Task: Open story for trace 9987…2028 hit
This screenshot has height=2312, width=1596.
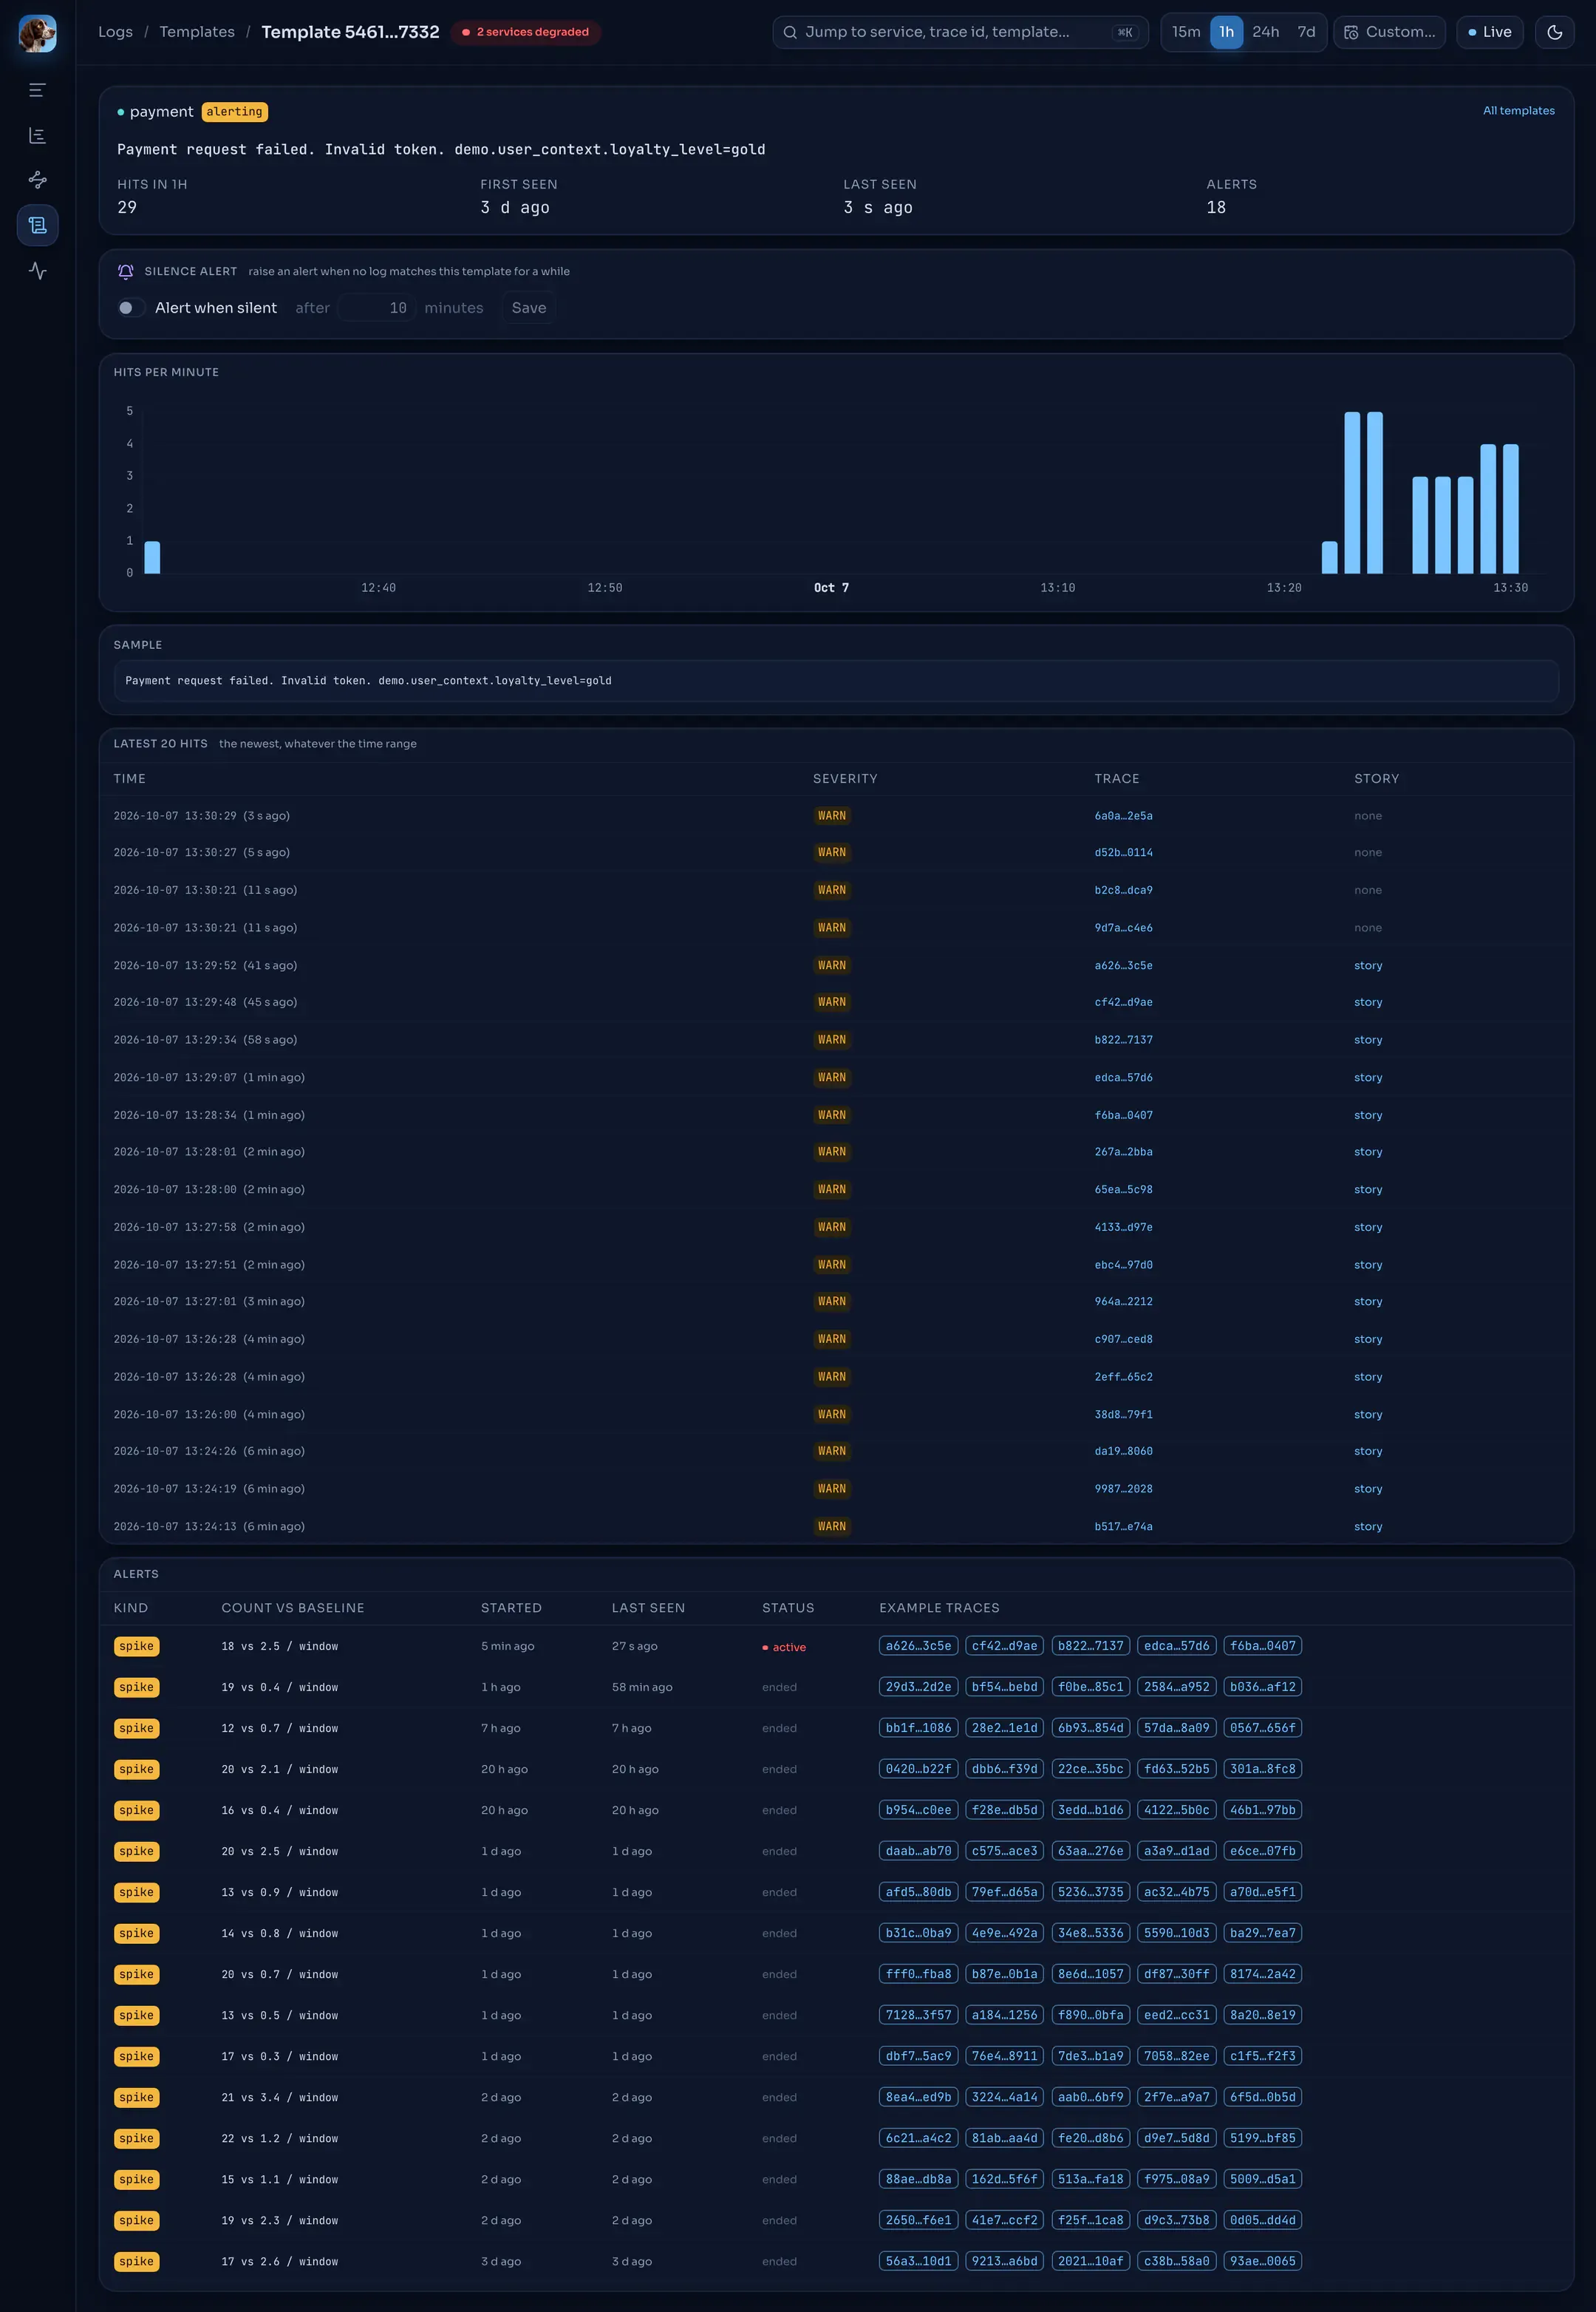Action: 1367,1489
